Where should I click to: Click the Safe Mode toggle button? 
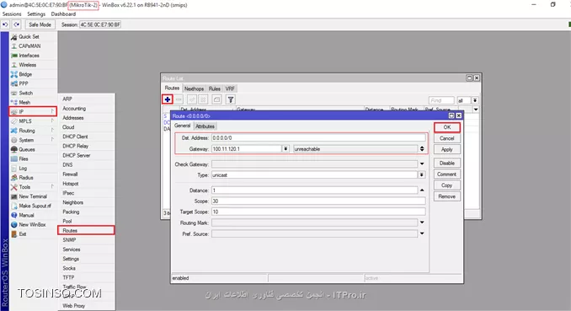coord(40,24)
